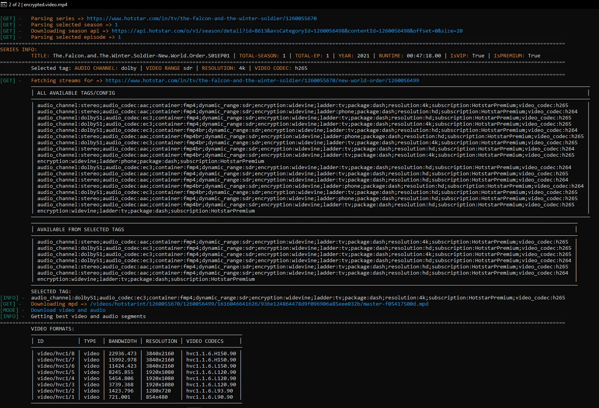This screenshot has width=599, height=408.
Task: Select the 'video/hvc1/5' ID cell
Action: [x=56, y=372]
